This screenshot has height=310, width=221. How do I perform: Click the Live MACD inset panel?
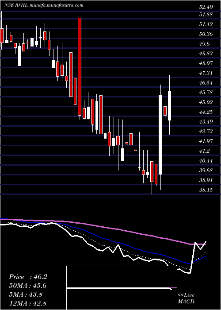click(x=122, y=288)
